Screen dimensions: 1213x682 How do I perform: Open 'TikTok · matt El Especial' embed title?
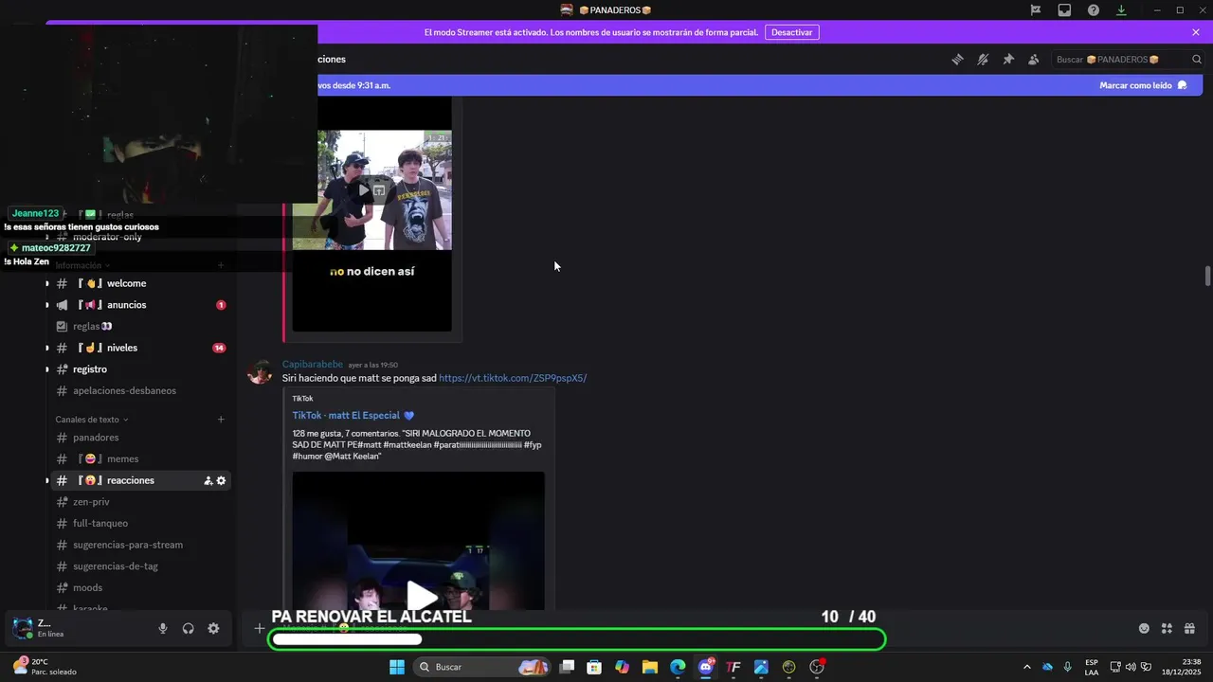(x=353, y=415)
